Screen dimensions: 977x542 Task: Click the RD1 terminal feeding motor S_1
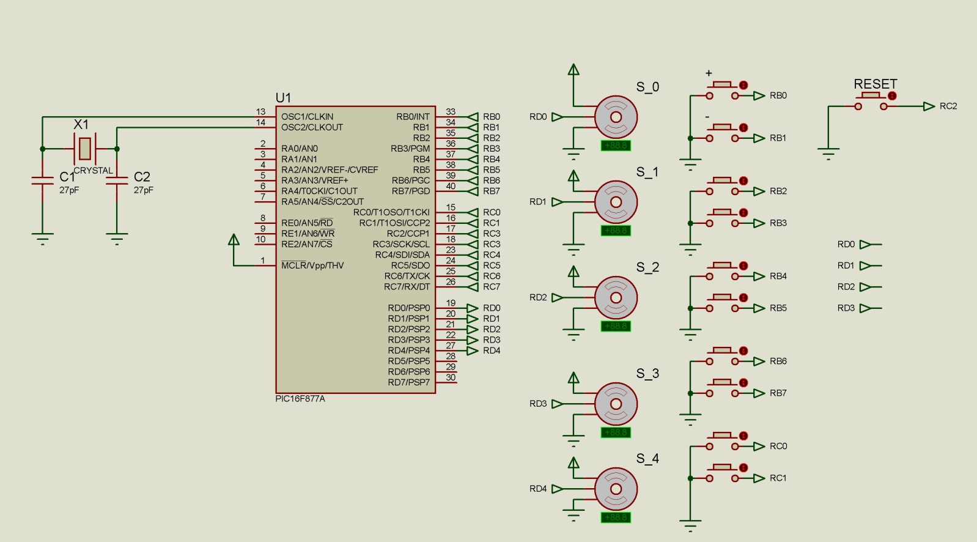pos(557,202)
